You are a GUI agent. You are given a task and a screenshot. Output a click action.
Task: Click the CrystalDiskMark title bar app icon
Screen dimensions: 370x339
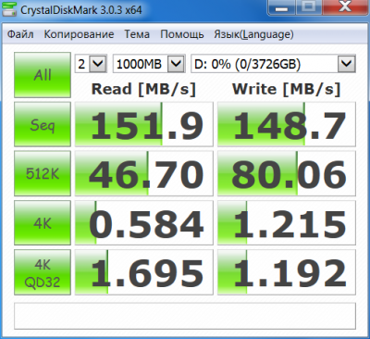tap(8, 8)
